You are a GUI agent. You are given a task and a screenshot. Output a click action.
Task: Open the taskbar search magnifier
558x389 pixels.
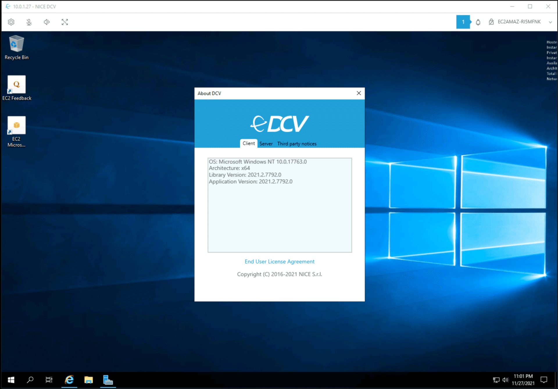pos(30,380)
